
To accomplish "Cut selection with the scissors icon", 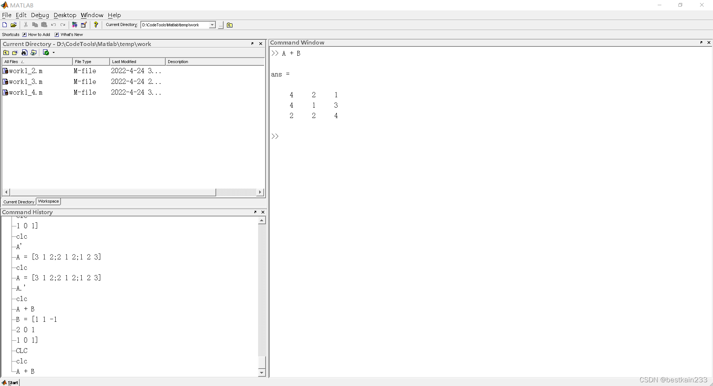I will pyautogui.click(x=26, y=25).
